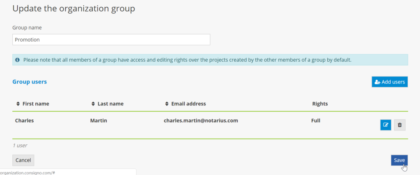Image resolution: width=420 pixels, height=175 pixels.
Task: Click the Last name column header text
Action: click(x=110, y=104)
